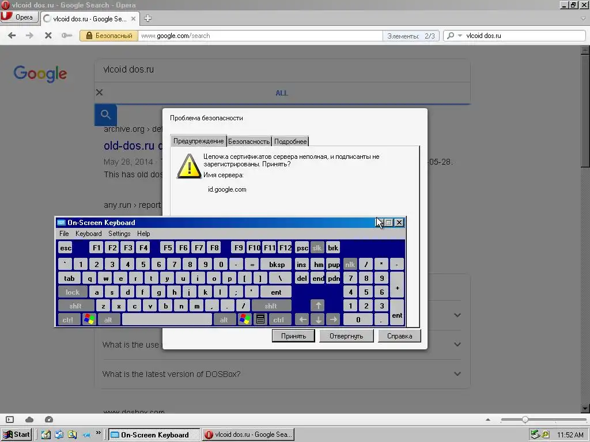Toggle the slk scroll lock key
This screenshot has height=442, width=590.
[317, 247]
